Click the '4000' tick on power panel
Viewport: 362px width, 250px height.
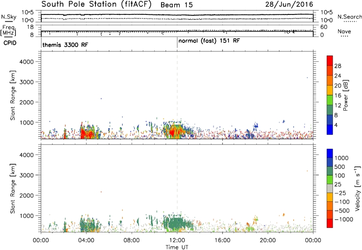(x=27, y=62)
